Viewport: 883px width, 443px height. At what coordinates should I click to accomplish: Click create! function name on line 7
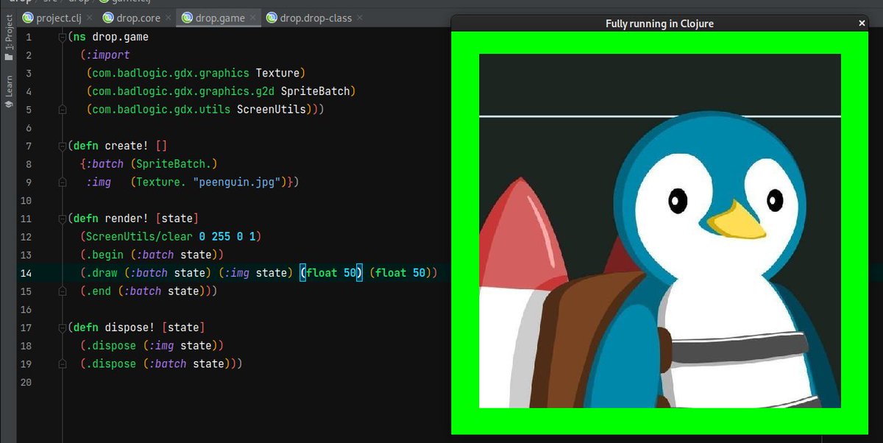point(127,146)
